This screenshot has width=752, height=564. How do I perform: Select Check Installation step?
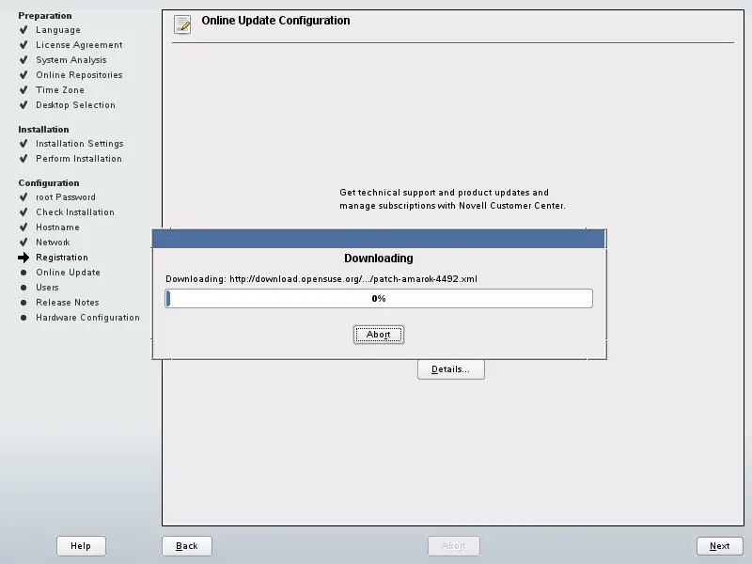[x=75, y=212]
